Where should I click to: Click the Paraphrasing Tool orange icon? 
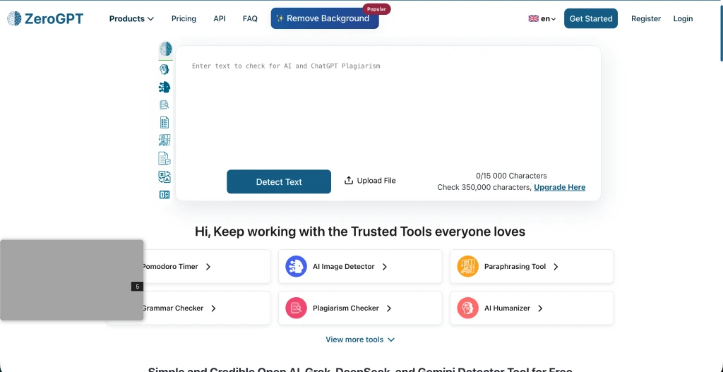click(x=467, y=266)
